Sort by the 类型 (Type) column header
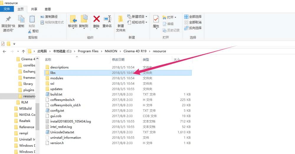Image resolution: width=295 pixels, height=154 pixels. tap(146, 59)
